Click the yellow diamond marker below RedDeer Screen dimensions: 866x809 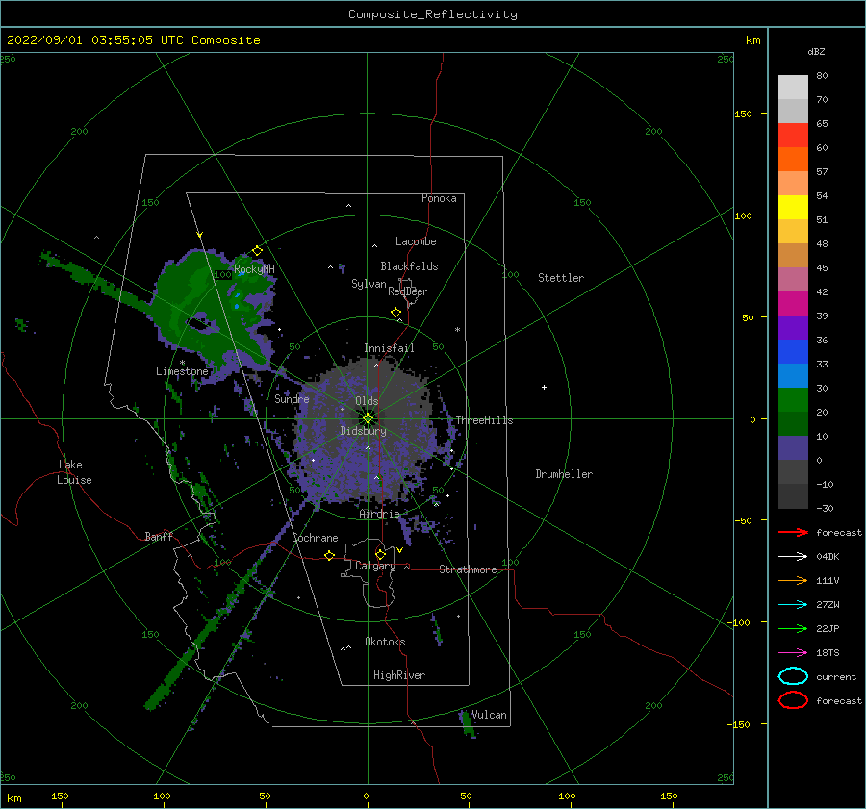click(x=396, y=313)
